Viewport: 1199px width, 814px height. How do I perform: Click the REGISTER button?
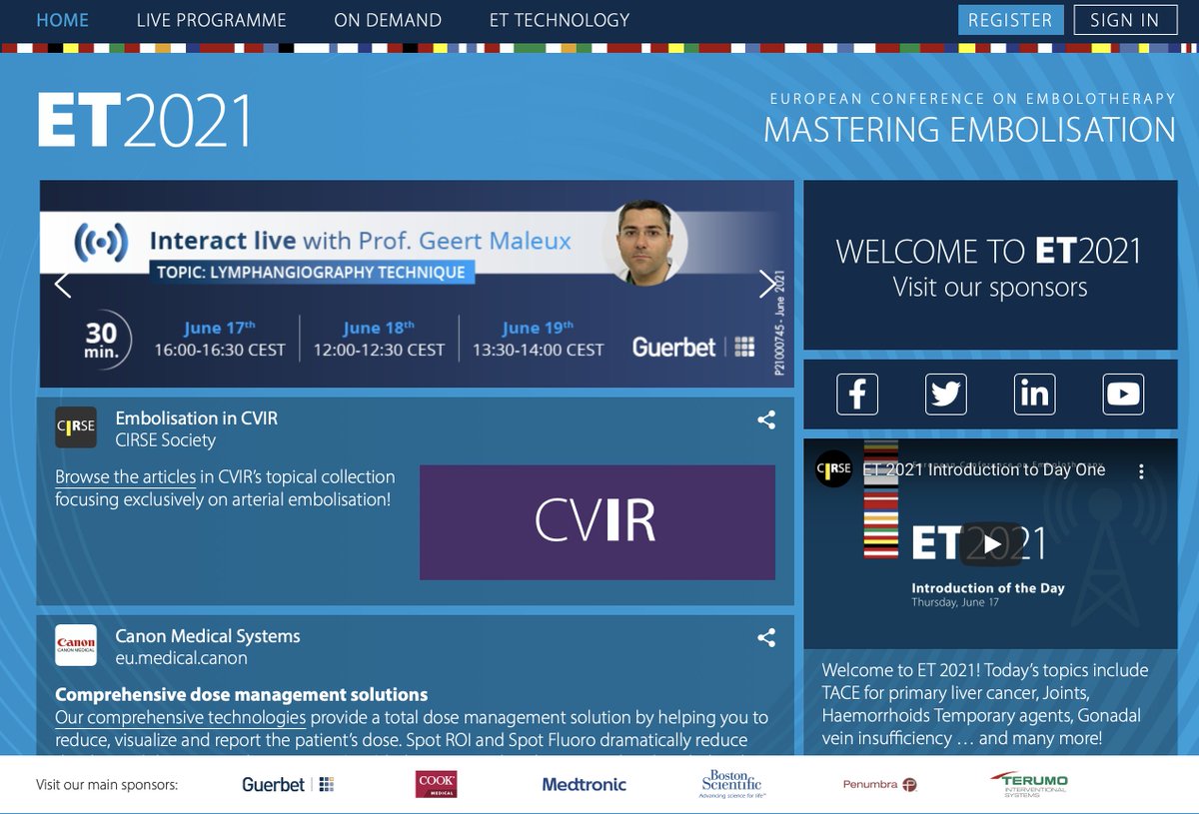point(1010,20)
